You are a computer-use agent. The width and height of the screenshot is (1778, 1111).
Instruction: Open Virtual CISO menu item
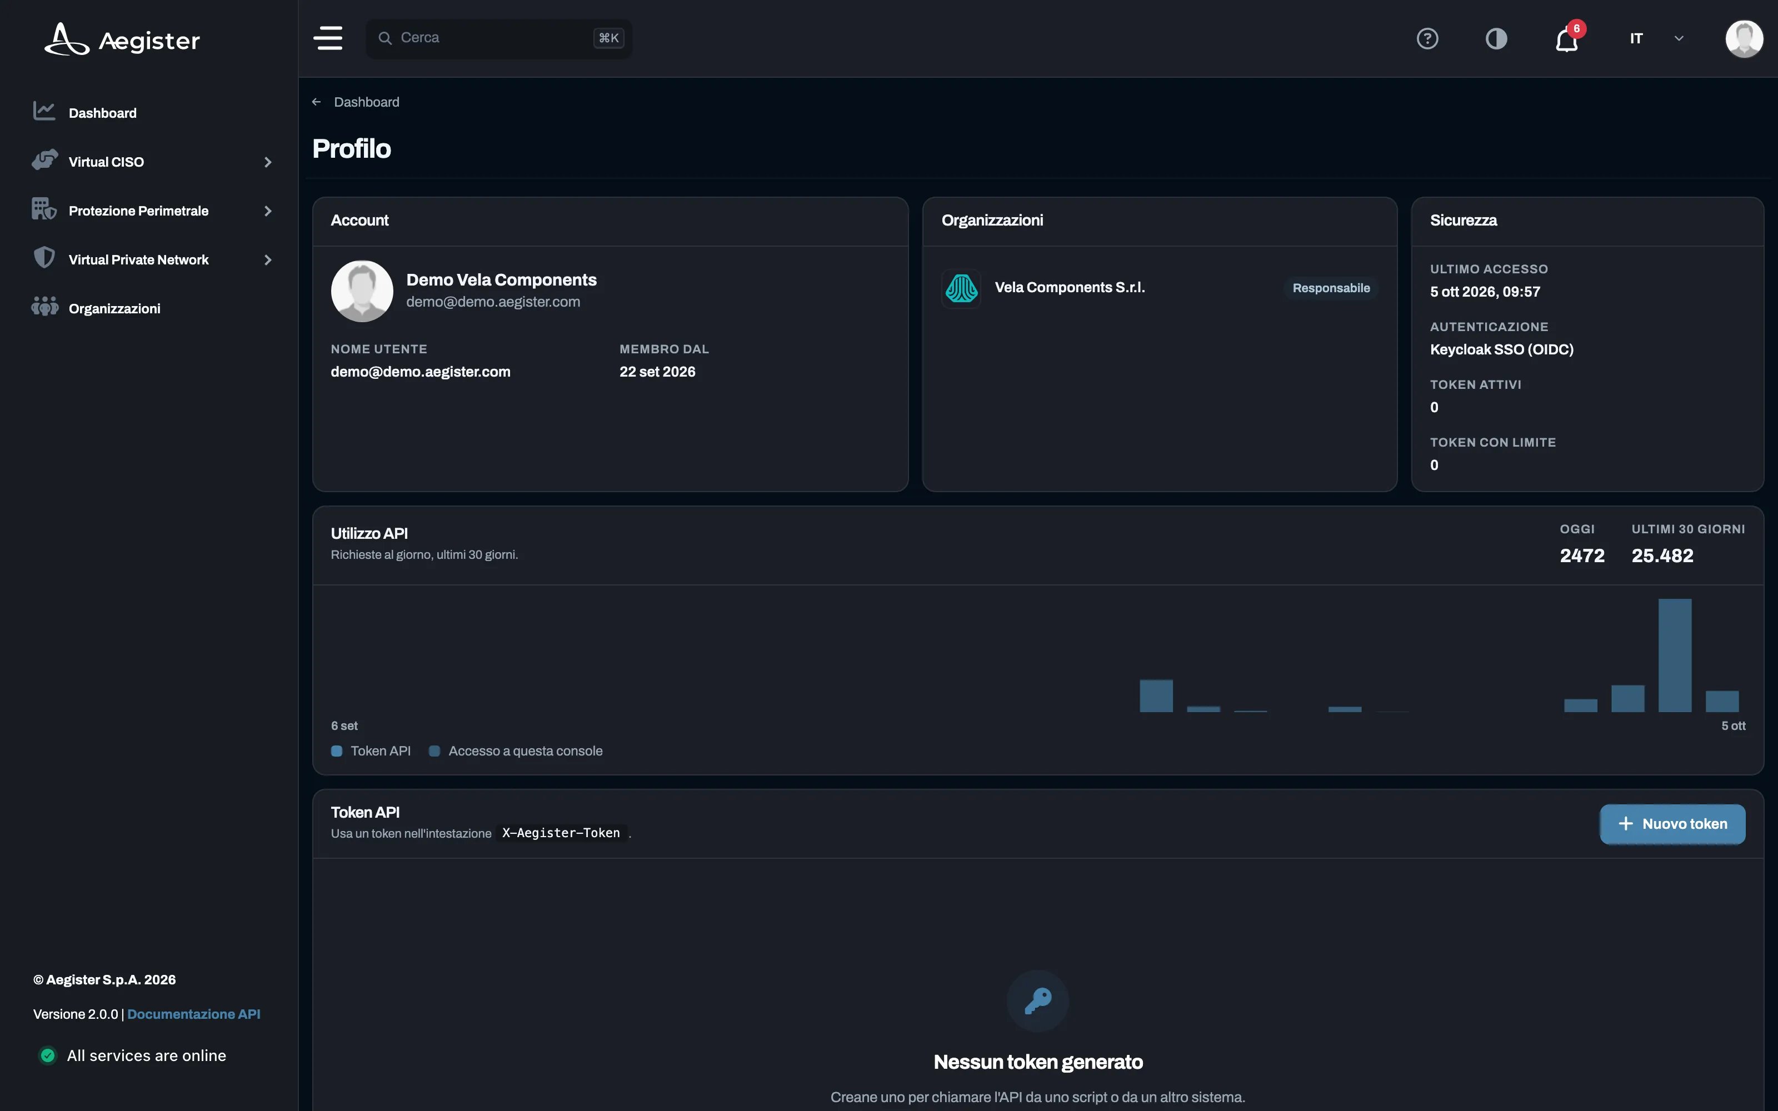[106, 162]
